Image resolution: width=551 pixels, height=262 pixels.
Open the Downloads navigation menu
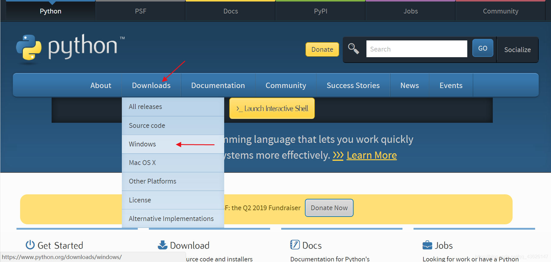(x=151, y=85)
